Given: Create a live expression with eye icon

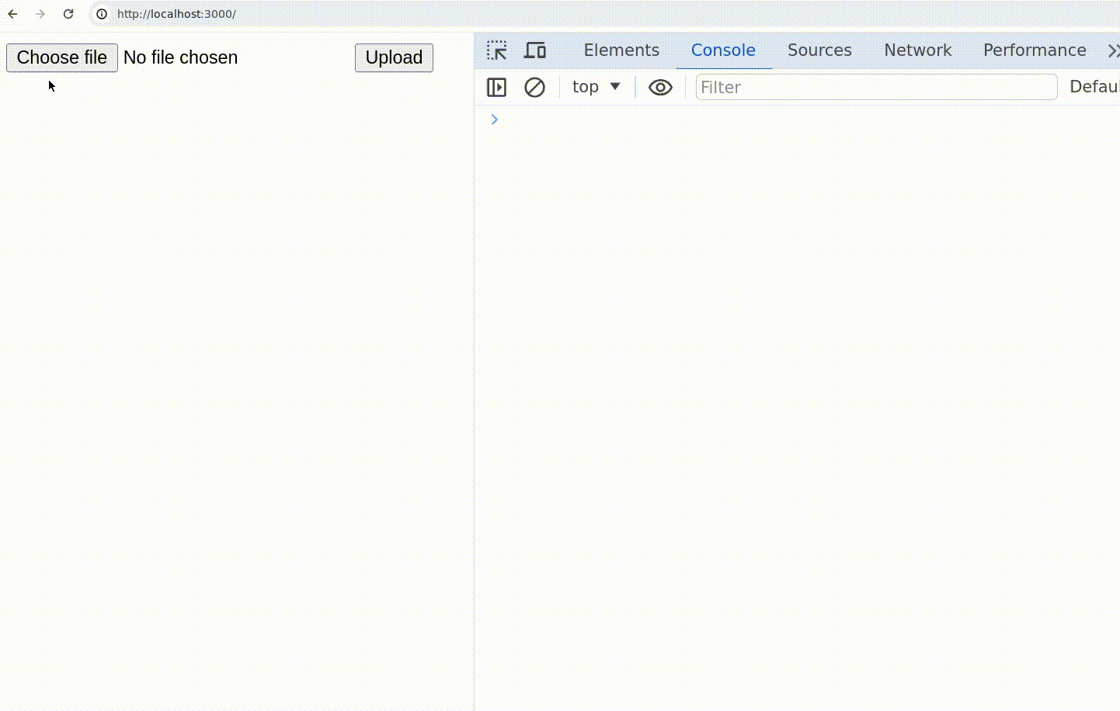Looking at the screenshot, I should click(x=660, y=87).
